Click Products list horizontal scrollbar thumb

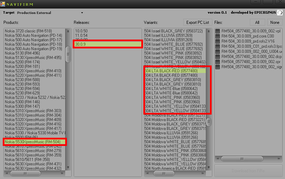tap(25, 173)
